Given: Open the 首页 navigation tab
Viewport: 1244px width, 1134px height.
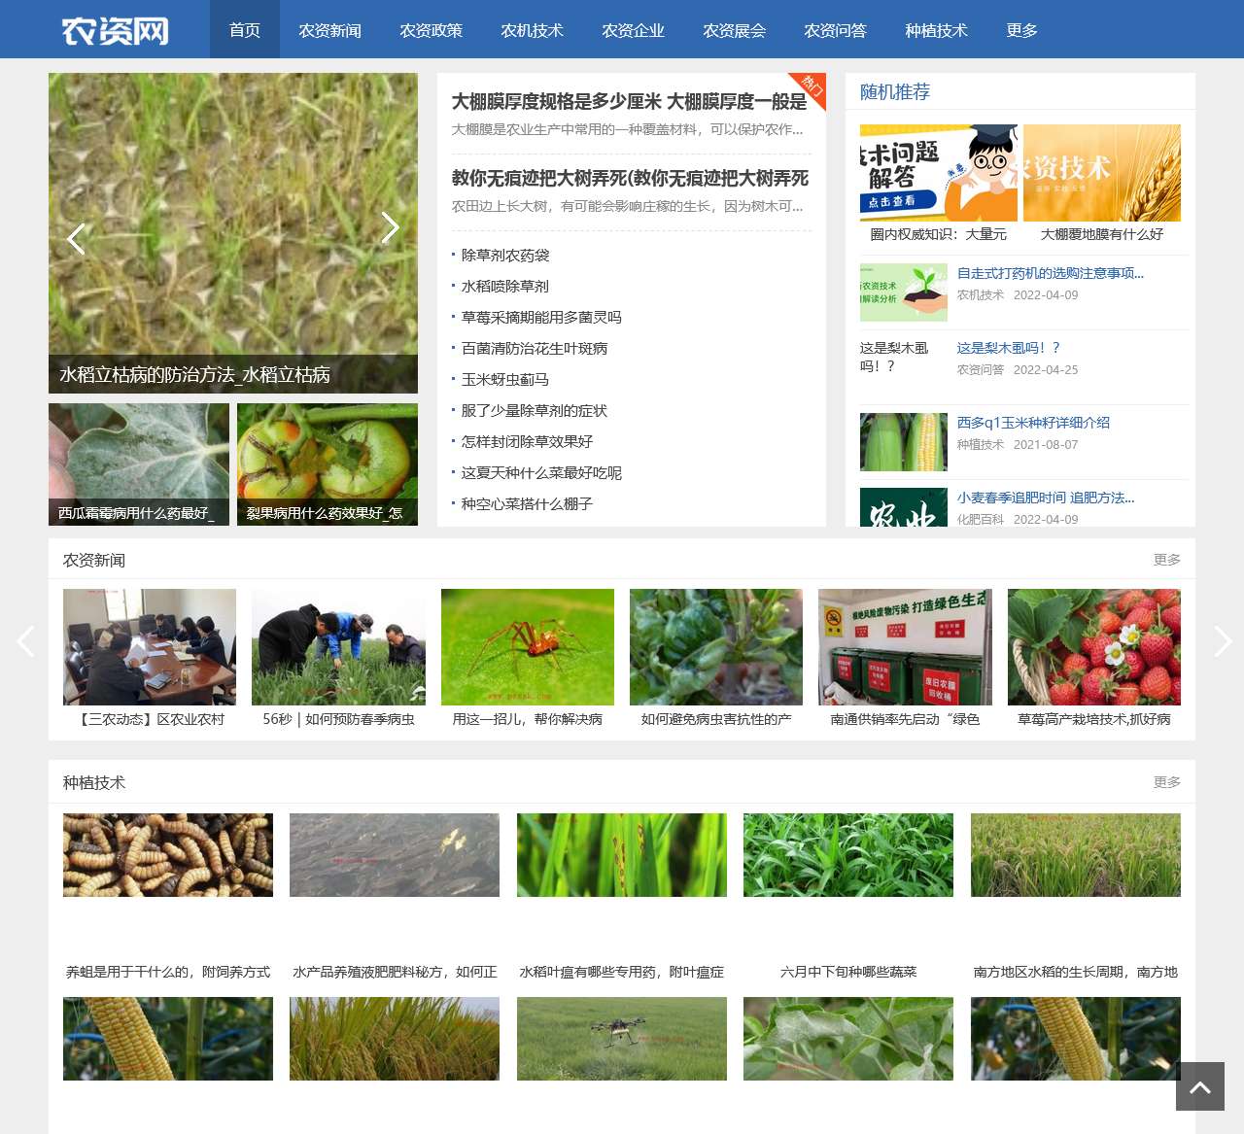Looking at the screenshot, I should 245,29.
